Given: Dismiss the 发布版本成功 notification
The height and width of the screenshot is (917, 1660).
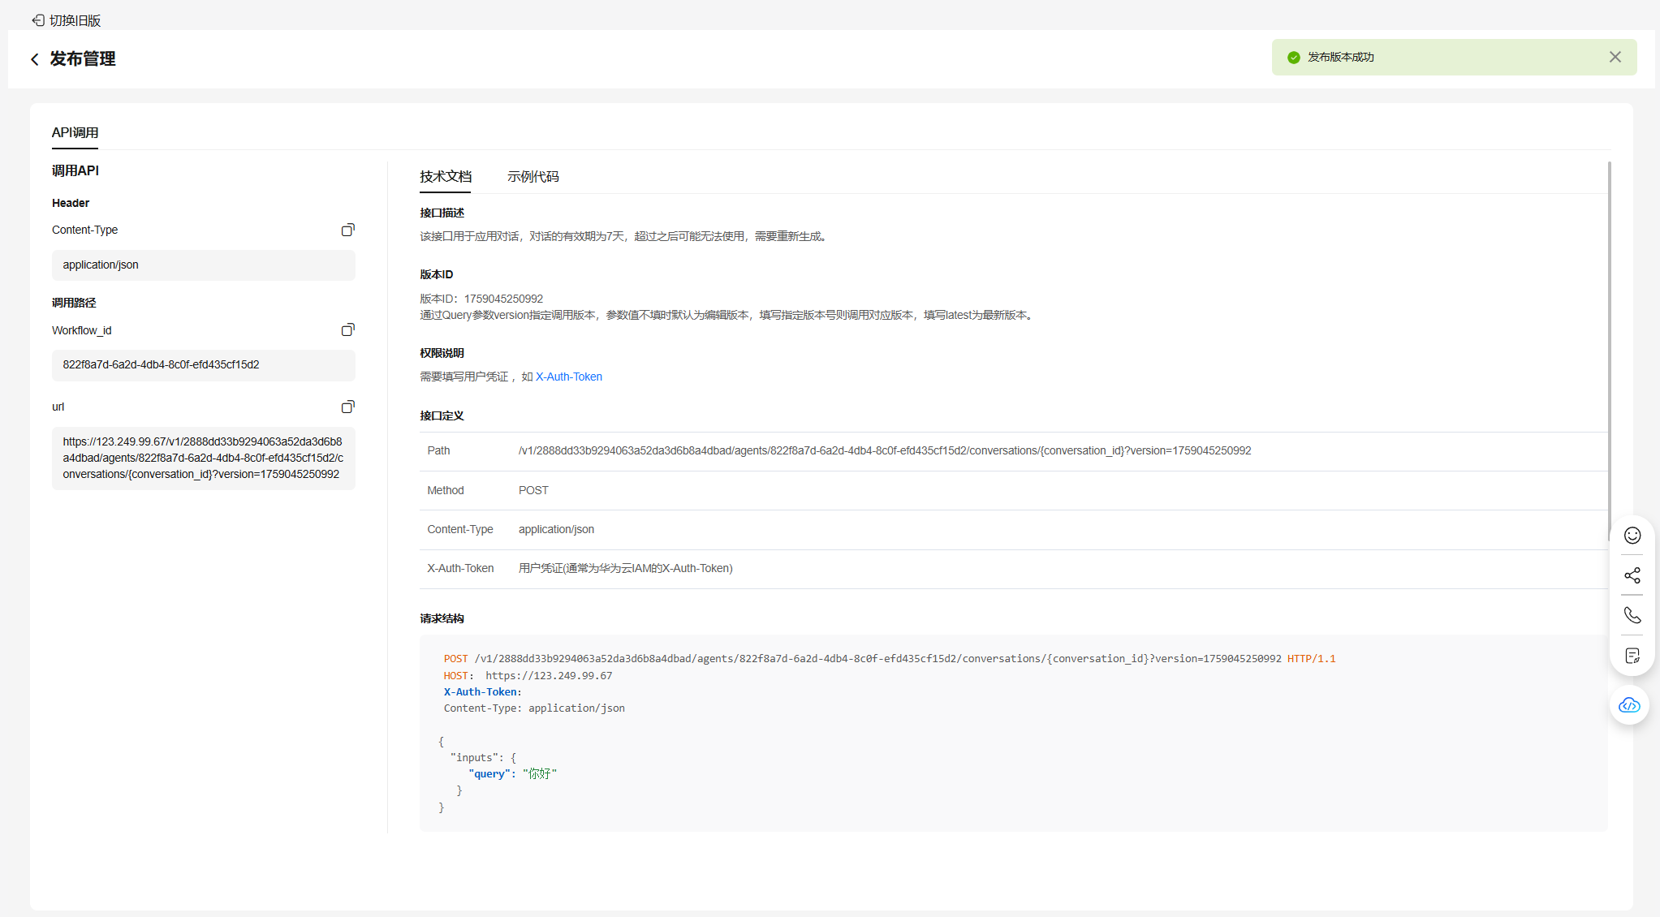Looking at the screenshot, I should (x=1615, y=57).
